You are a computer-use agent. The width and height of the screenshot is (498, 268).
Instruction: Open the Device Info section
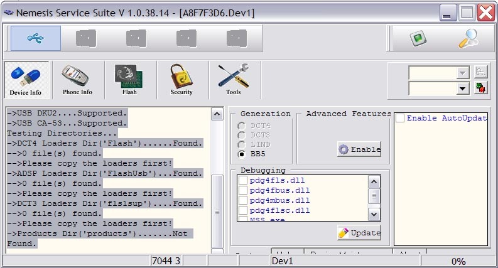click(26, 80)
